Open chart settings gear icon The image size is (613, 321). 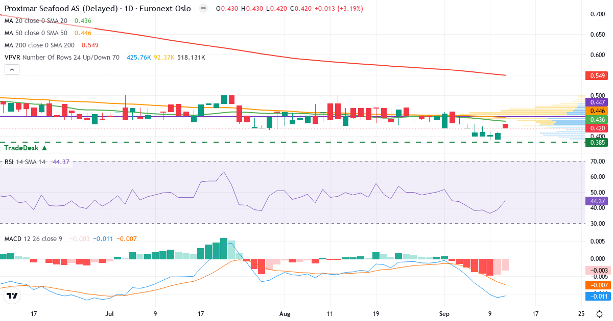pos(599,313)
